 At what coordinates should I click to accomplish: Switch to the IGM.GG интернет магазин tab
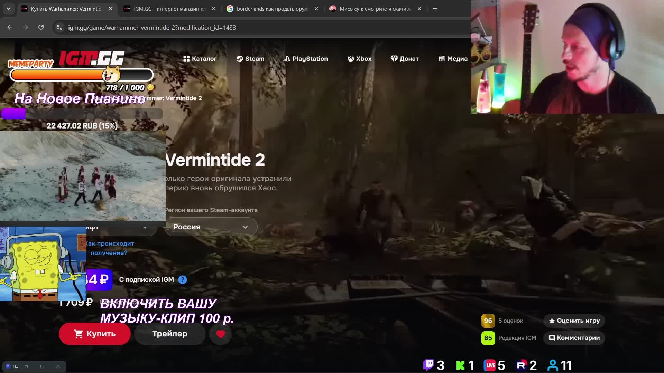tap(170, 9)
